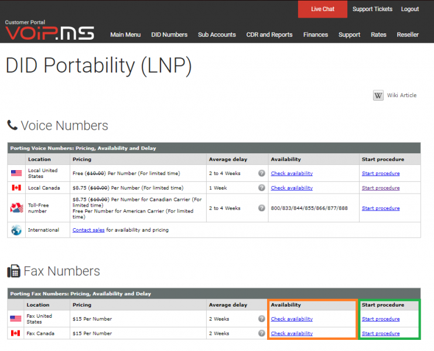Go to Support Tickets
The image size is (434, 351).
pos(373,9)
